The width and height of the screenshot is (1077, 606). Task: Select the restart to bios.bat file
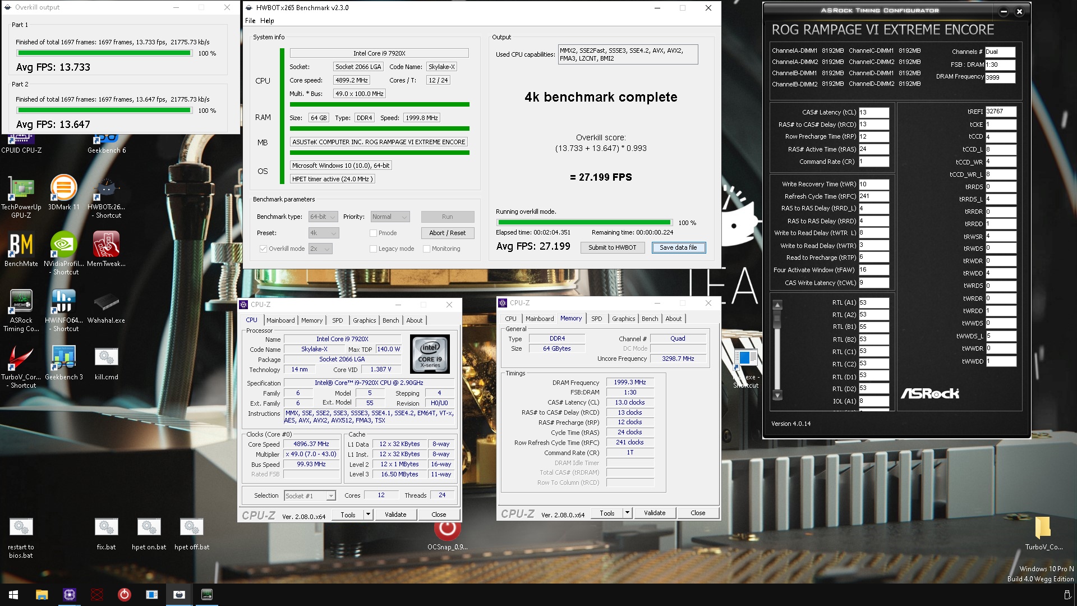coord(21,538)
